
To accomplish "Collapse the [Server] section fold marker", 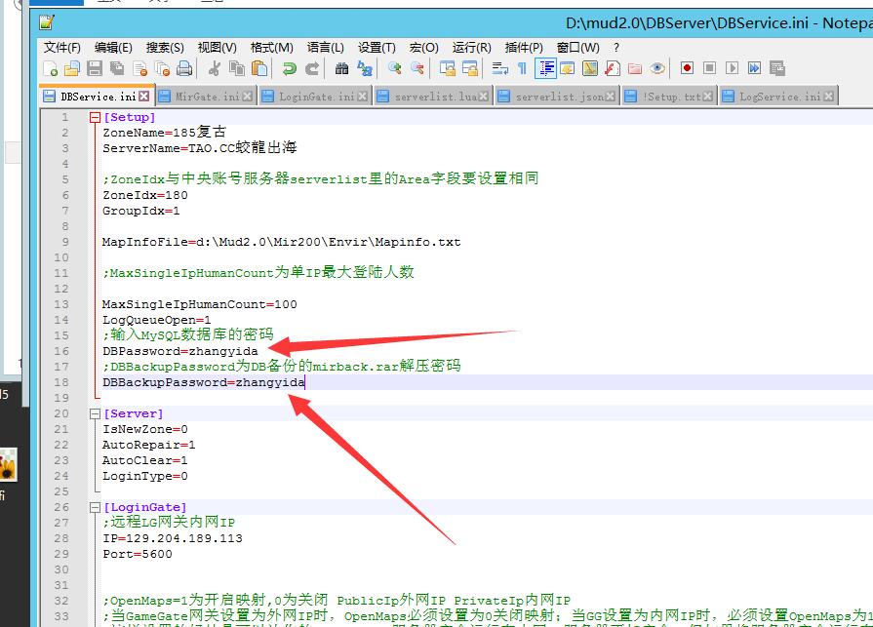I will (x=95, y=413).
